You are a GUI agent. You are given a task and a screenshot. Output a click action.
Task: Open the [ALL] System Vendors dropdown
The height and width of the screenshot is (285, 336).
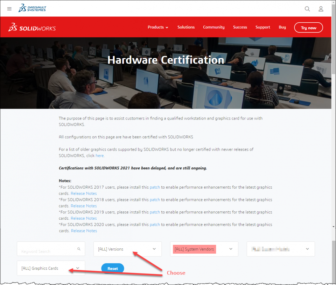point(204,249)
